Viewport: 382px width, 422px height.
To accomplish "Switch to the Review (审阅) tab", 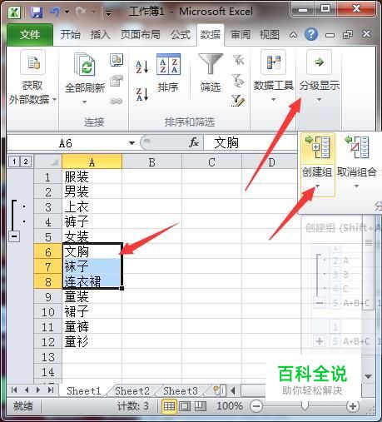I will (241, 35).
